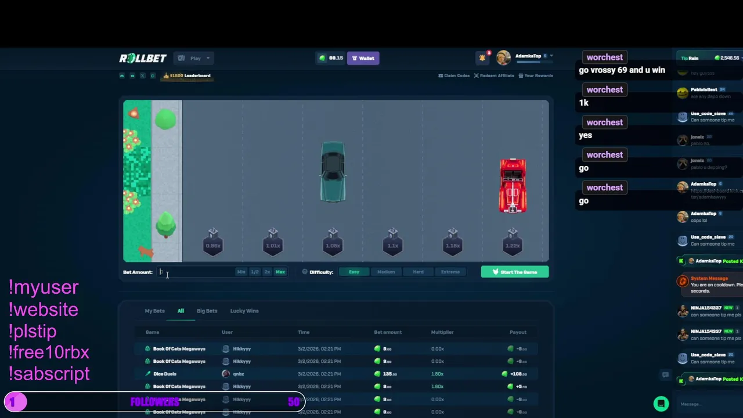Open the Kick social icon

[153, 75]
